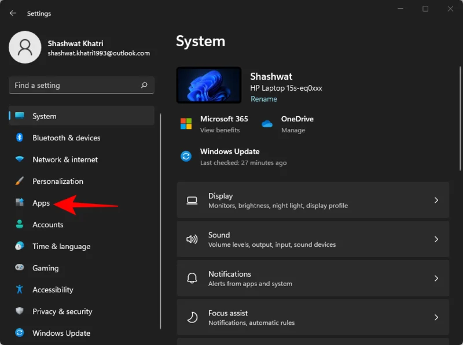Expand the Notifications row chevron

(437, 278)
